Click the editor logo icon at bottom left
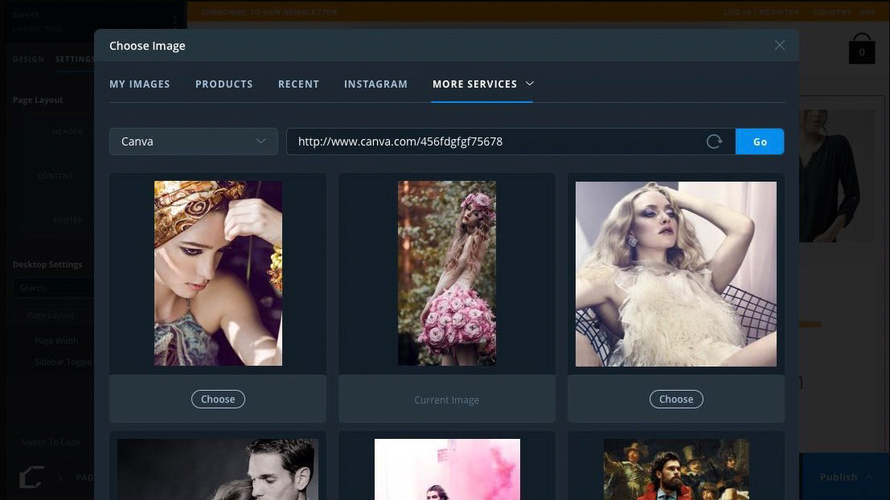 coord(31,477)
